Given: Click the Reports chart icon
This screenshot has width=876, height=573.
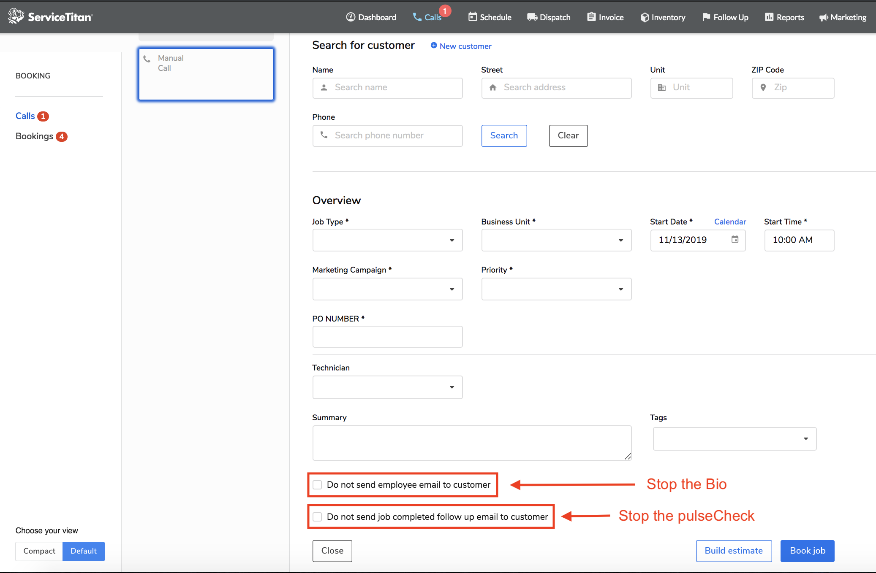Looking at the screenshot, I should [769, 17].
